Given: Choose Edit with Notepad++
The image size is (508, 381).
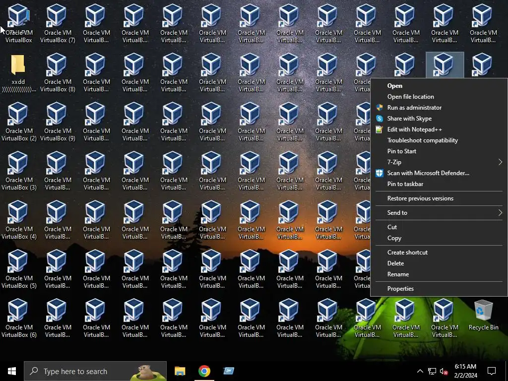Looking at the screenshot, I should pyautogui.click(x=439, y=129).
